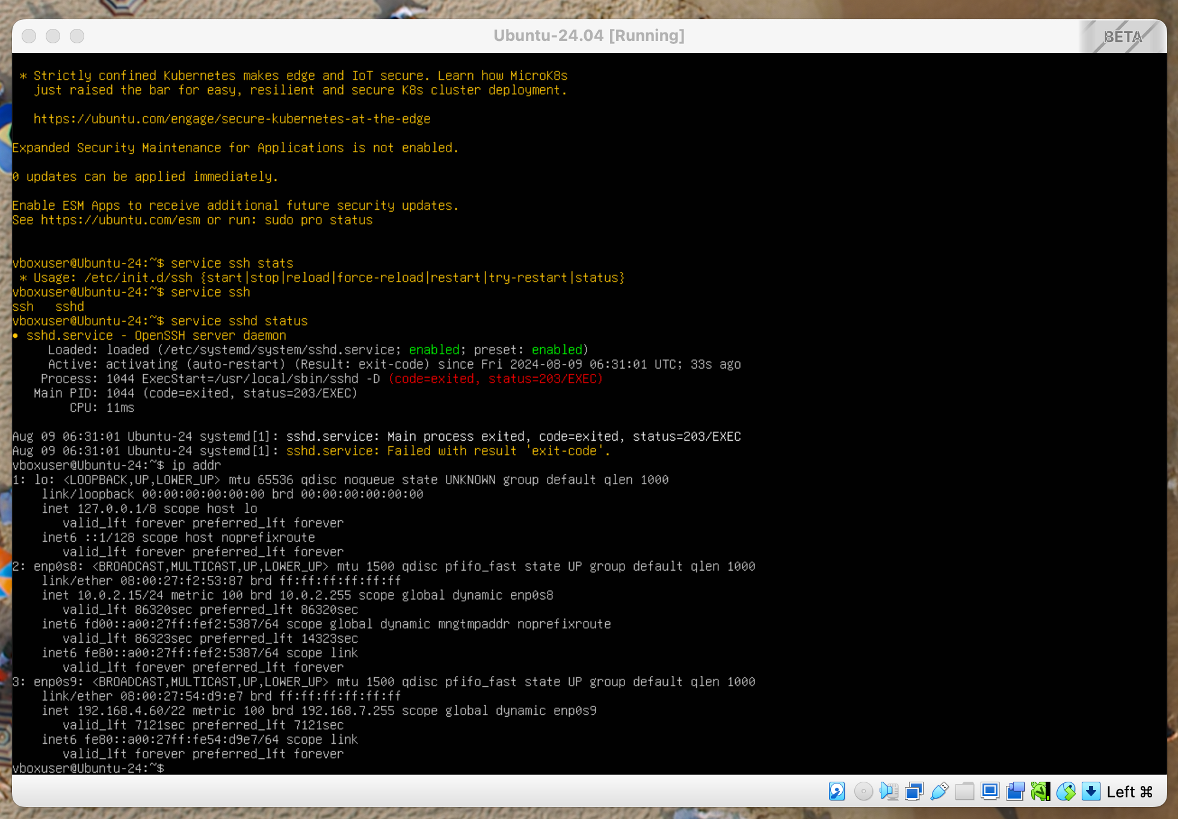Open the audio settings indicator
Screen dimensions: 1178x819
pyautogui.click(x=889, y=791)
